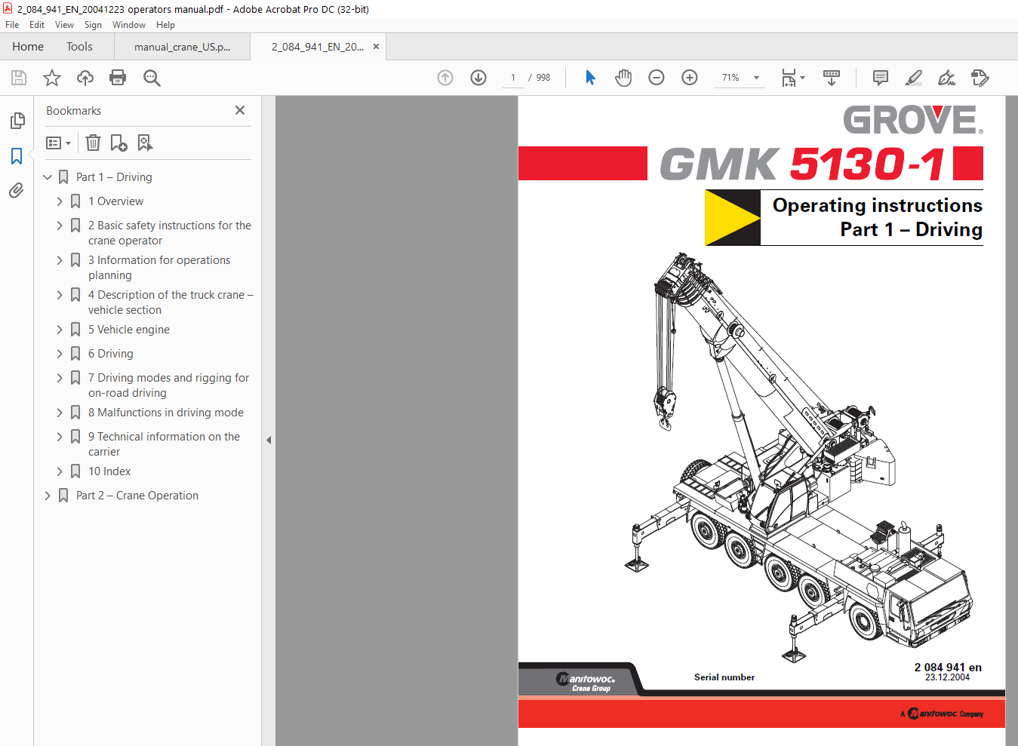Select the highlight pen tool

pos(913,78)
